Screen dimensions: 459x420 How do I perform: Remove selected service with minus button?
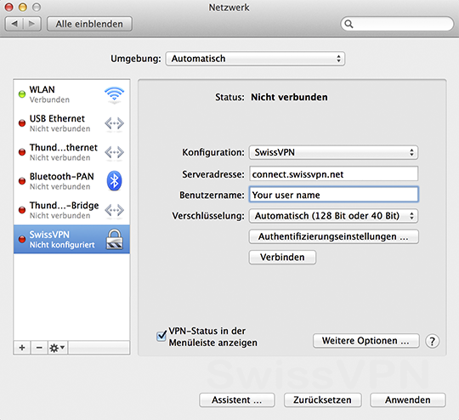pyautogui.click(x=39, y=348)
